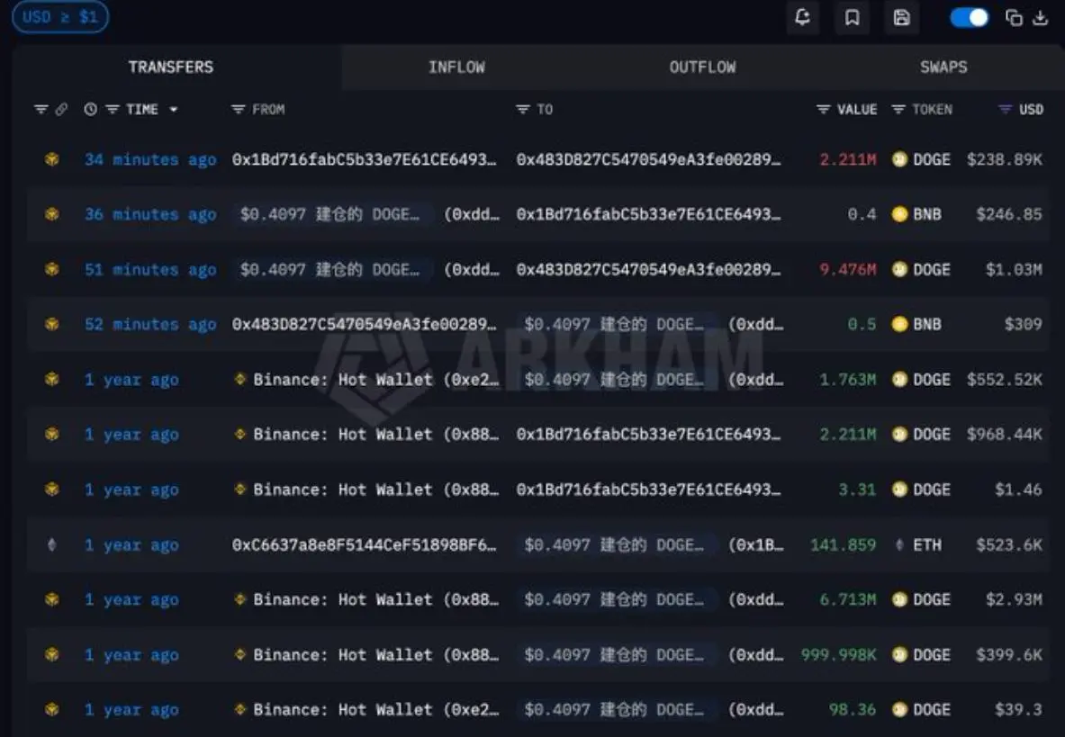The image size is (1065, 737).
Task: Click the USD column header label
Action: (x=1031, y=109)
